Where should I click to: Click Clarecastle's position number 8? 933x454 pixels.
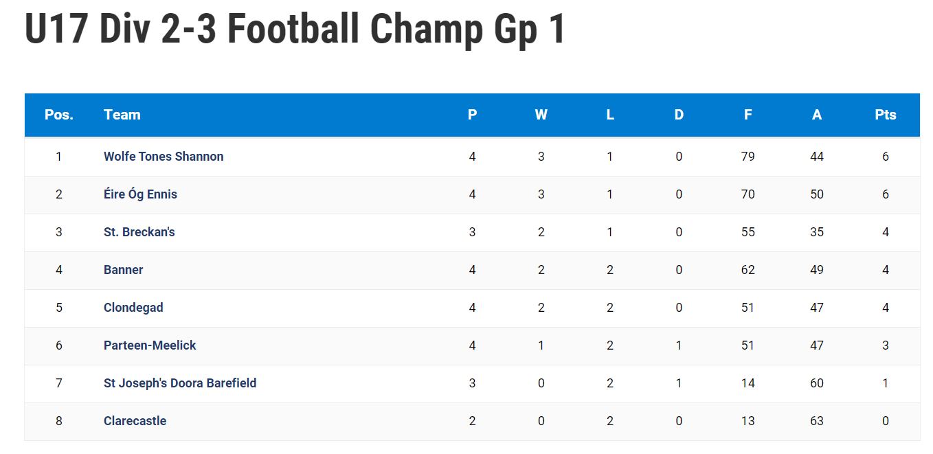[59, 421]
